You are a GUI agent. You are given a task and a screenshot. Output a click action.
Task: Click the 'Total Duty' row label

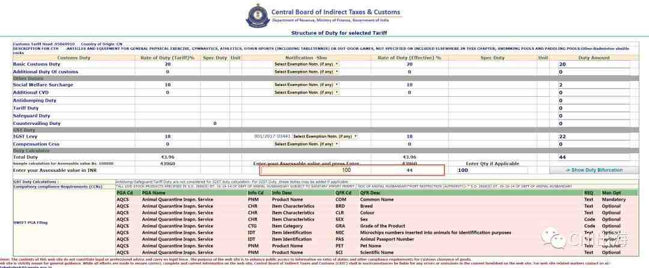pos(25,157)
